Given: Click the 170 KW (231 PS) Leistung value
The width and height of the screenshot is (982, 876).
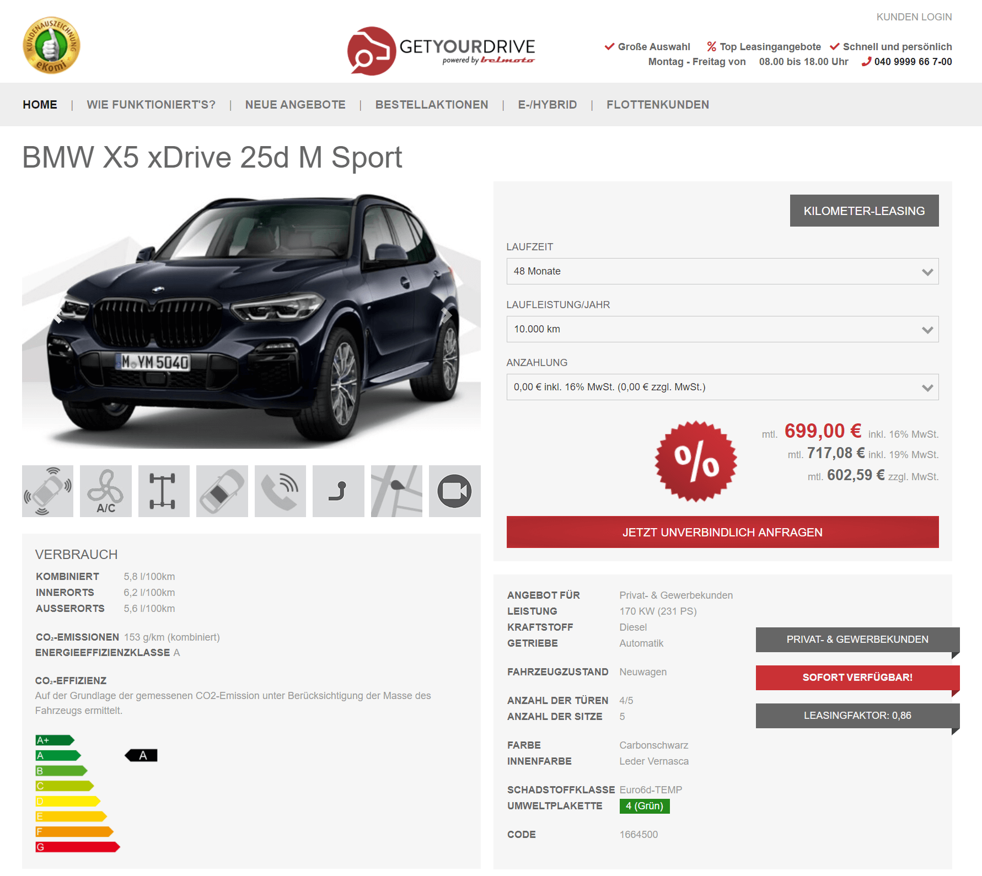Looking at the screenshot, I should coord(658,611).
